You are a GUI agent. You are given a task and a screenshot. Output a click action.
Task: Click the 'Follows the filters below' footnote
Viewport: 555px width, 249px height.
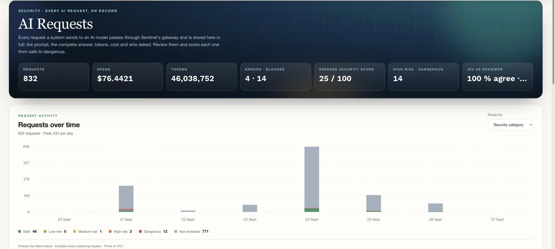pyautogui.click(x=70, y=246)
